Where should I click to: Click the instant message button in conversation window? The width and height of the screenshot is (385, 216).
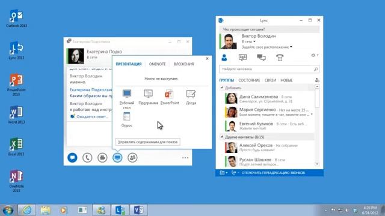click(x=72, y=157)
